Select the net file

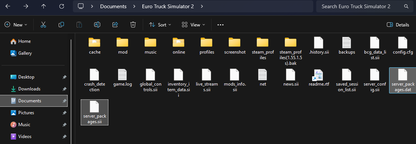(x=263, y=77)
